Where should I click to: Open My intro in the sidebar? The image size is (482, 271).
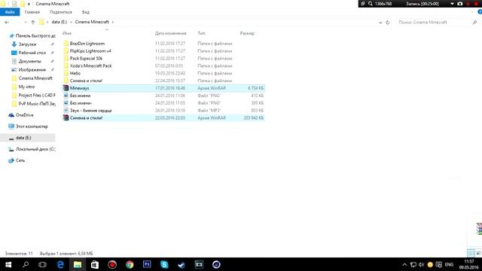pyautogui.click(x=26, y=87)
